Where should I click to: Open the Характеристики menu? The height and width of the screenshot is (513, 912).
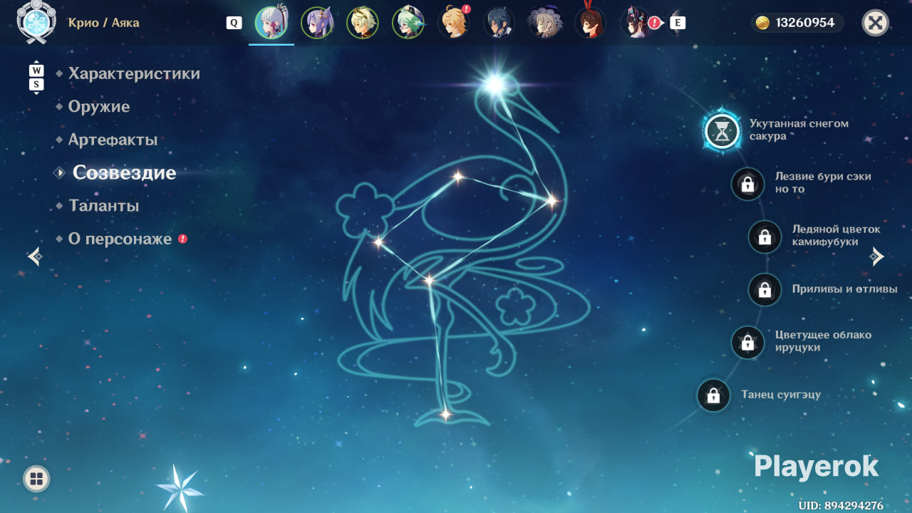pyautogui.click(x=134, y=73)
